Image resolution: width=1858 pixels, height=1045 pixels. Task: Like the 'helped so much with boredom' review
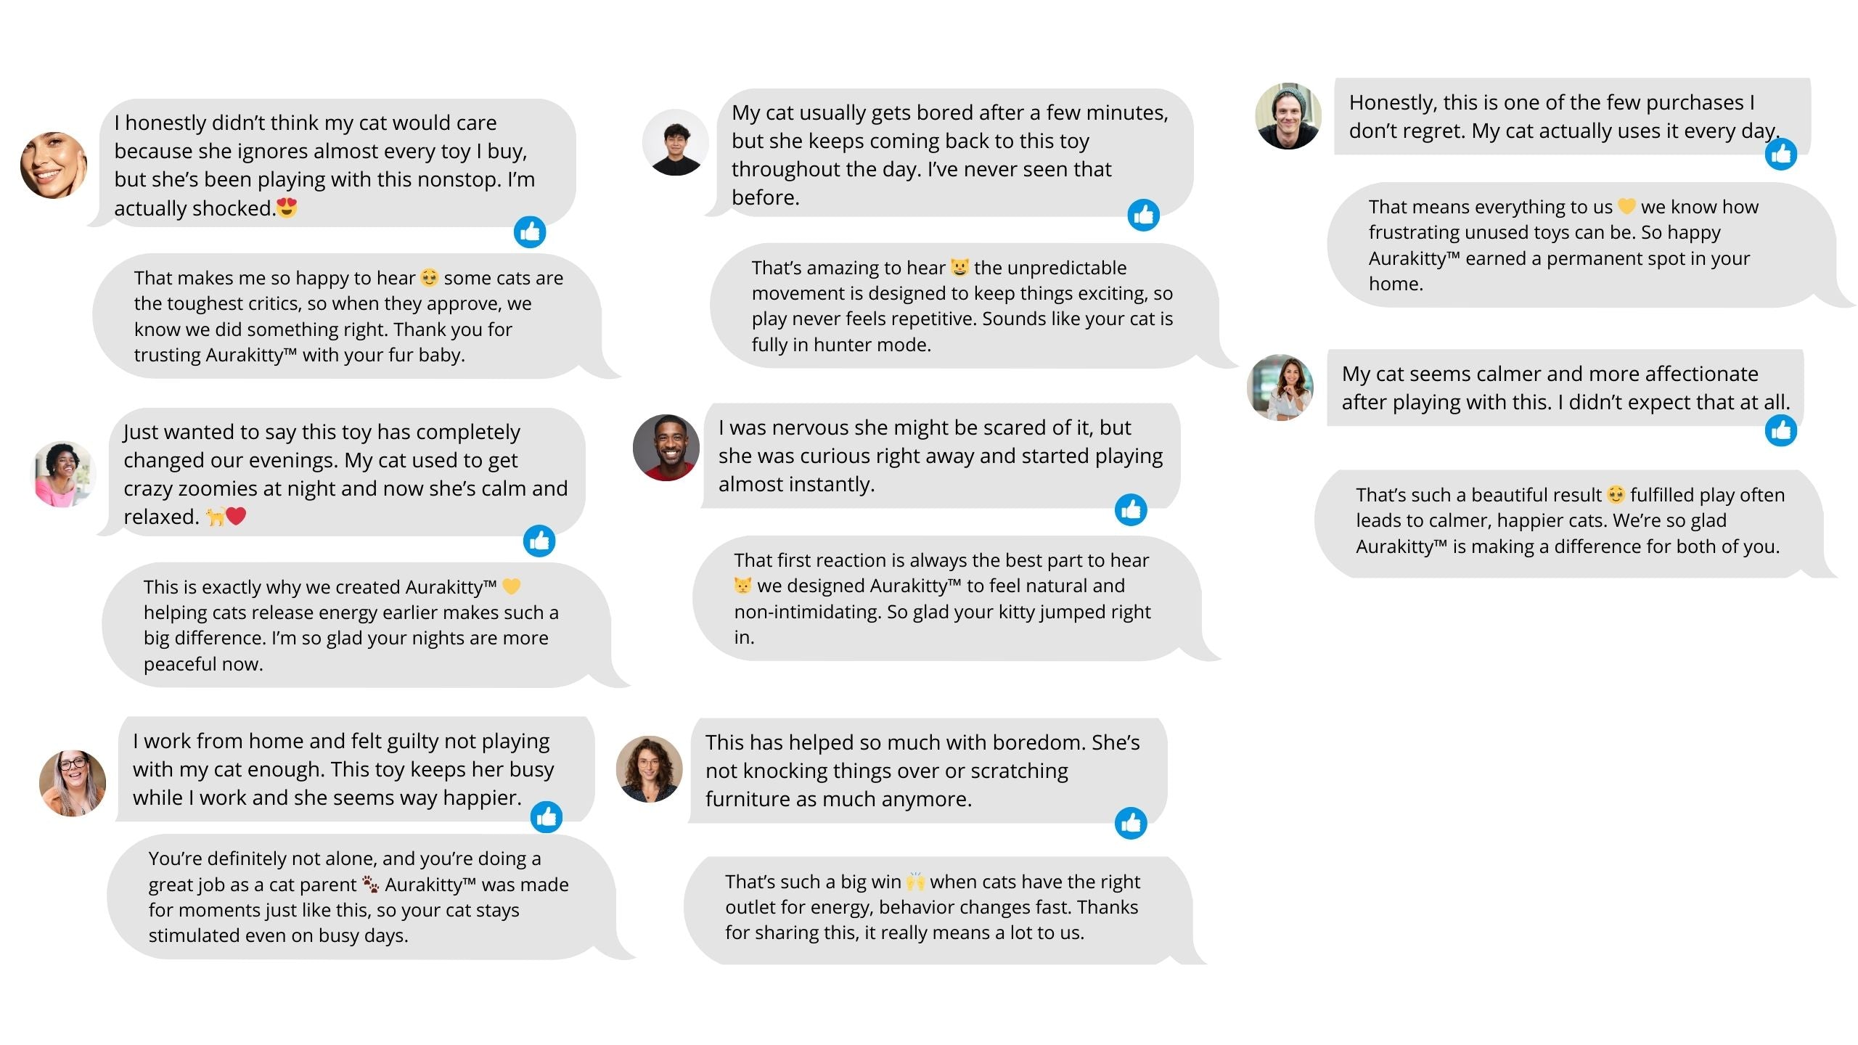click(x=1131, y=823)
